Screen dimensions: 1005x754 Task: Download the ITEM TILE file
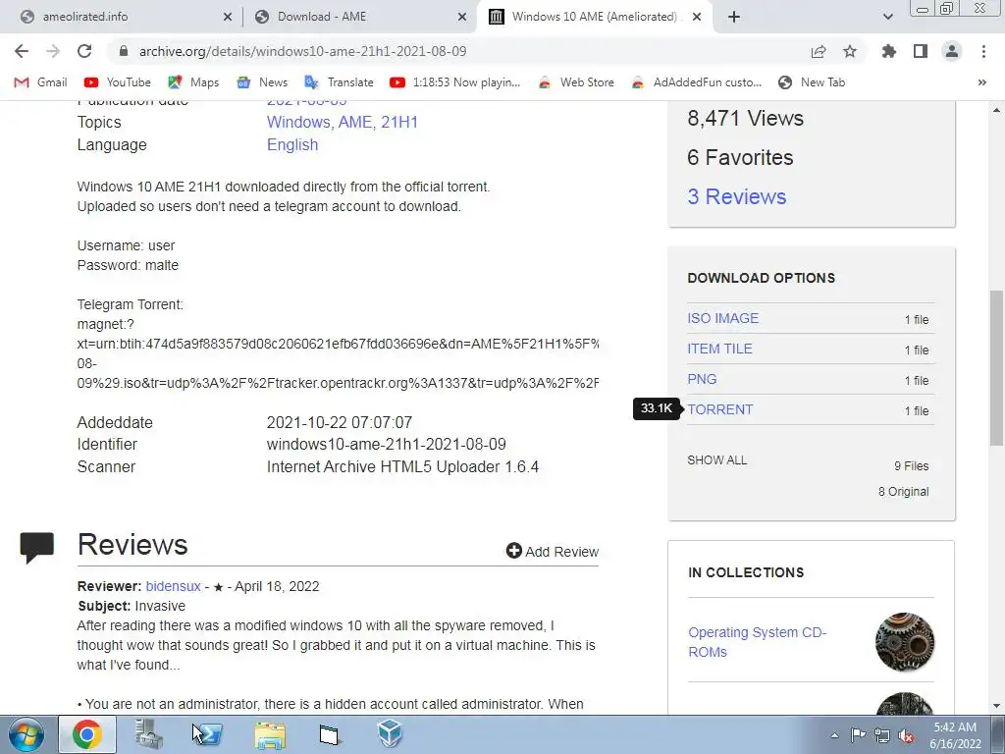click(719, 349)
